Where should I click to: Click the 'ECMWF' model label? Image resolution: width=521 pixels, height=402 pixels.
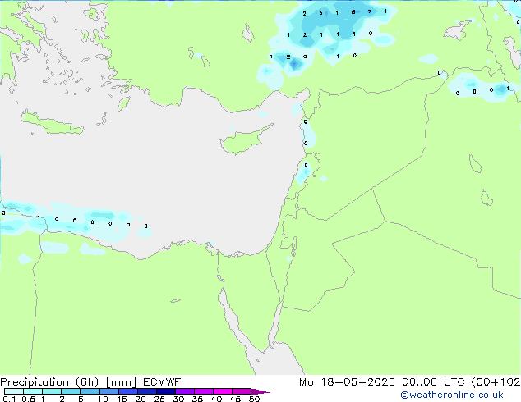click(x=162, y=382)
